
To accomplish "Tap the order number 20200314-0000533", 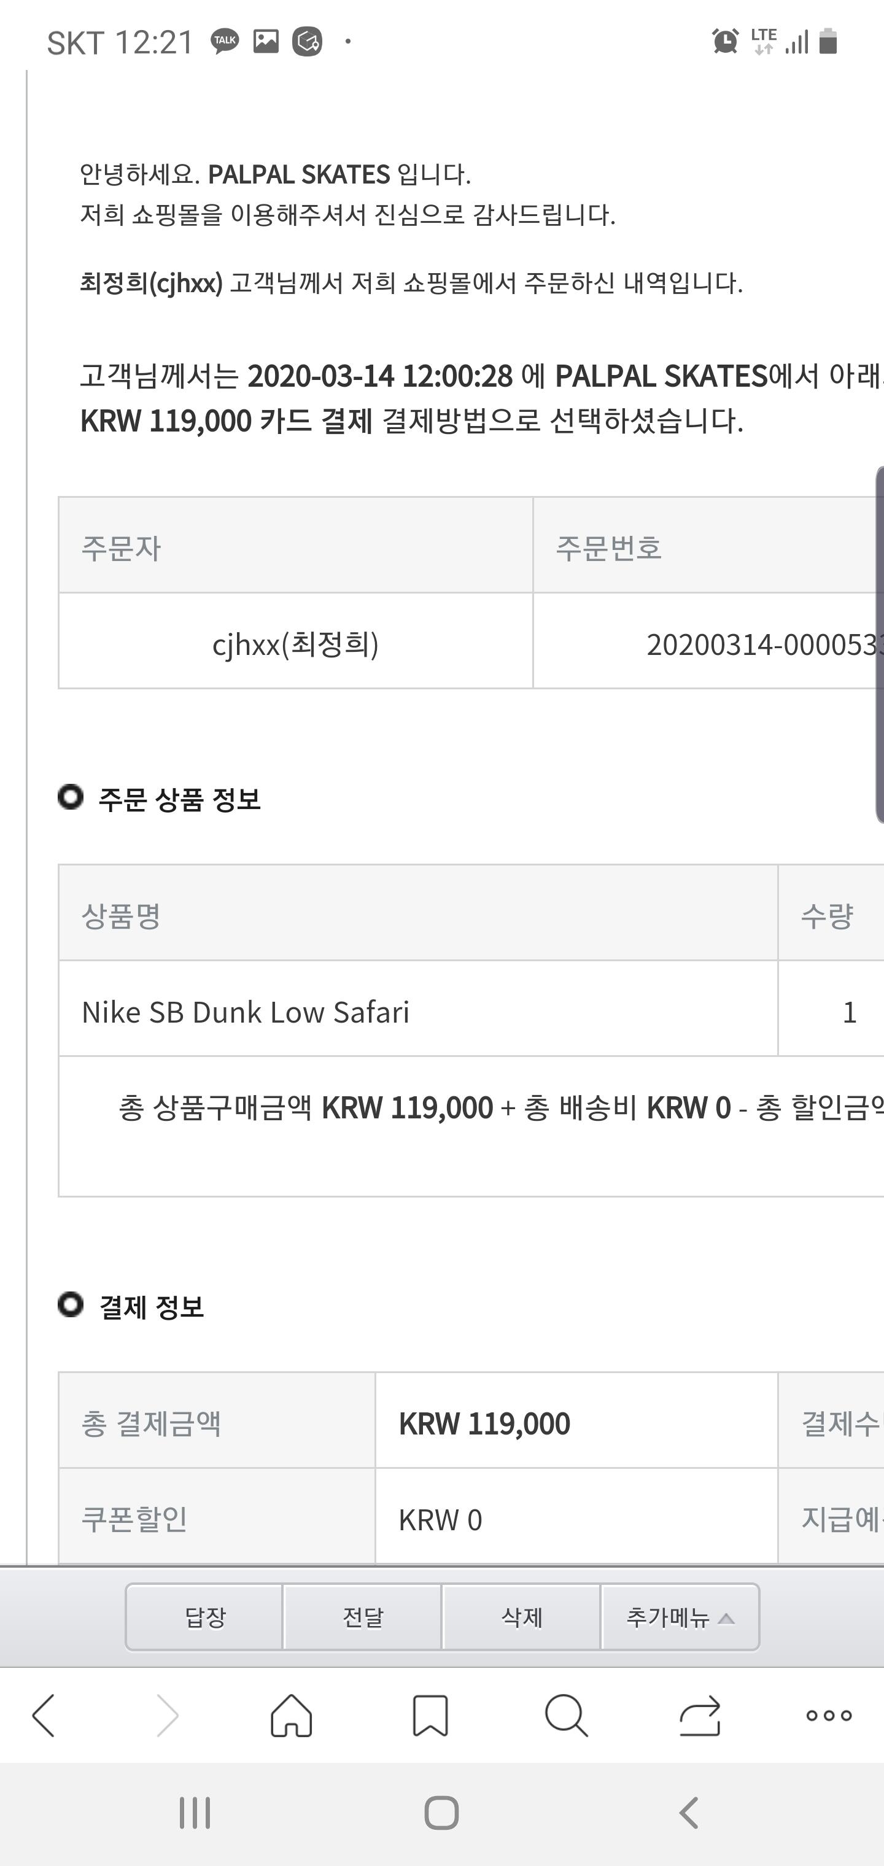I will (x=764, y=644).
